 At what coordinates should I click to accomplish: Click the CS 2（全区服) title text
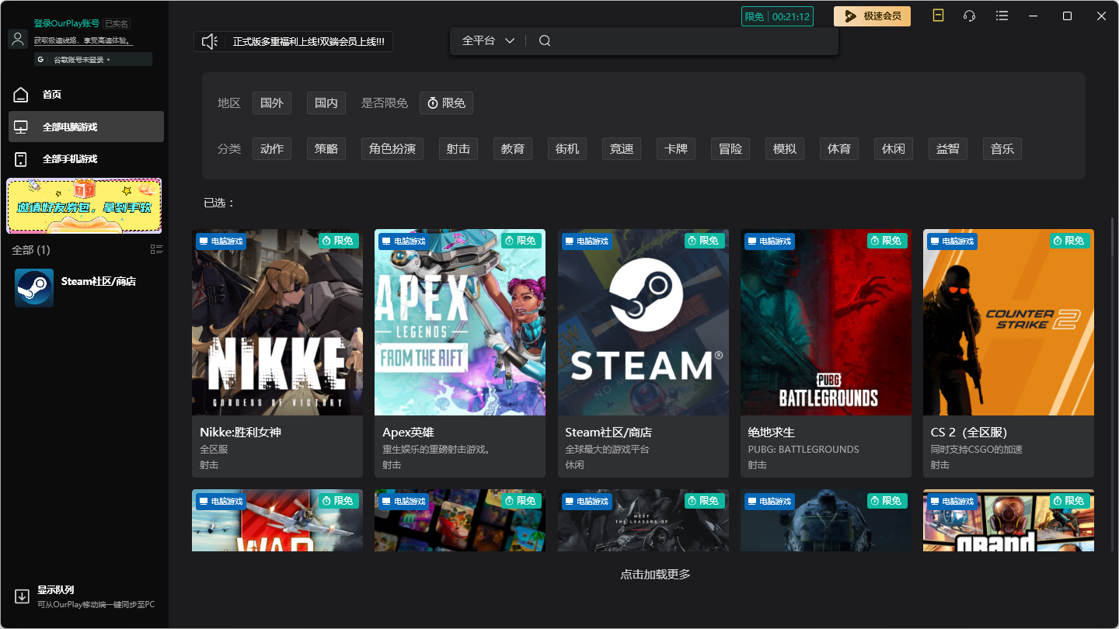pyautogui.click(x=969, y=433)
